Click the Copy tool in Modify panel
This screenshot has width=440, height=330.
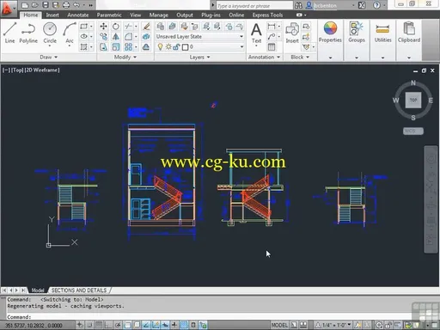(x=103, y=37)
